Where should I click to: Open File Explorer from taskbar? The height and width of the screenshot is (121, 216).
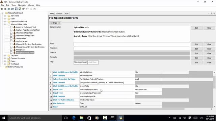(82, 118)
